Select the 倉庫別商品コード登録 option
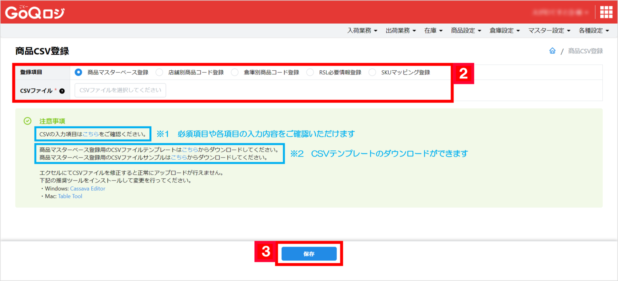 (x=234, y=72)
